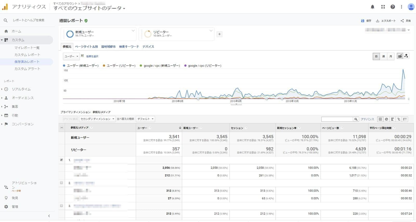
Task: Open the 新規ユーザー segment dropdown arrow
Action: point(133,31)
